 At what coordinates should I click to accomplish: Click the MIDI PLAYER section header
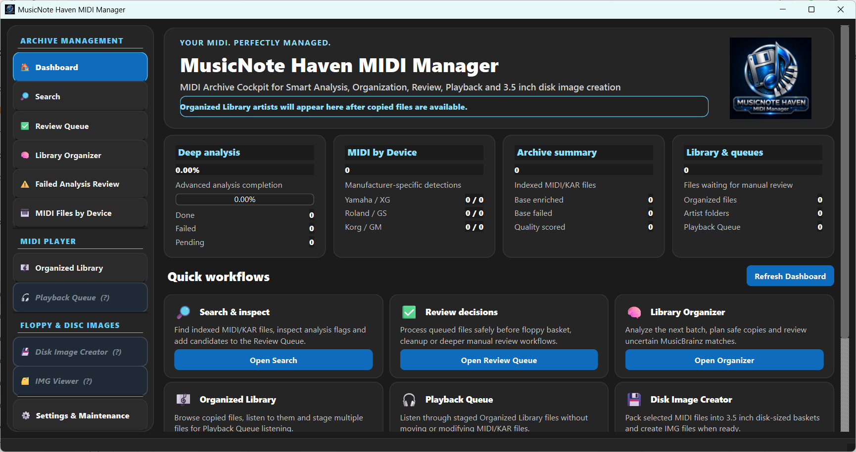pos(48,242)
